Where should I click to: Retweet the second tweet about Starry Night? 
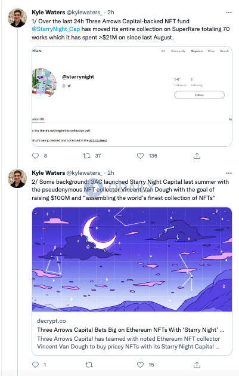(89, 365)
